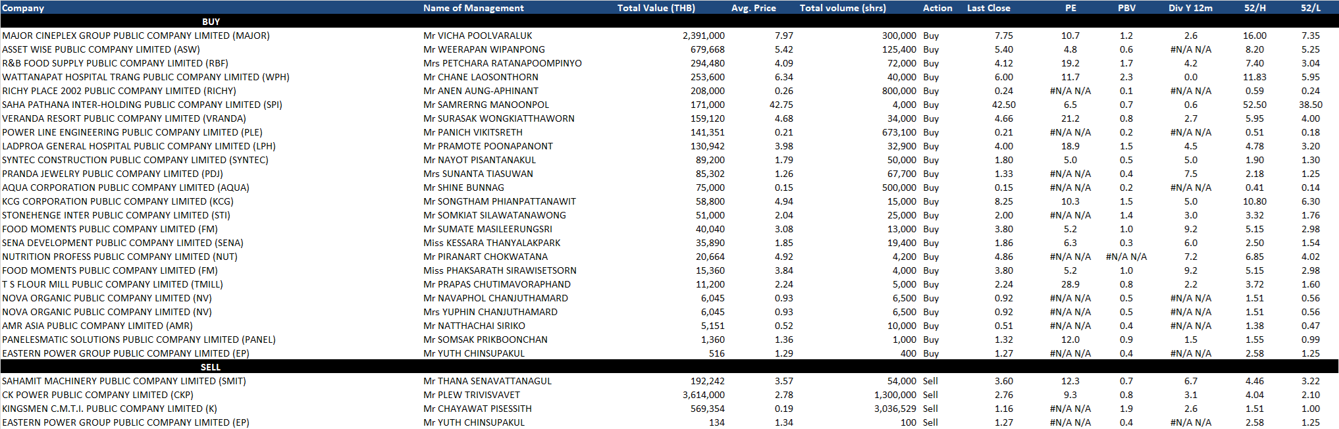Click the Div Y 12m header
The width and height of the screenshot is (1339, 429).
1190,8
